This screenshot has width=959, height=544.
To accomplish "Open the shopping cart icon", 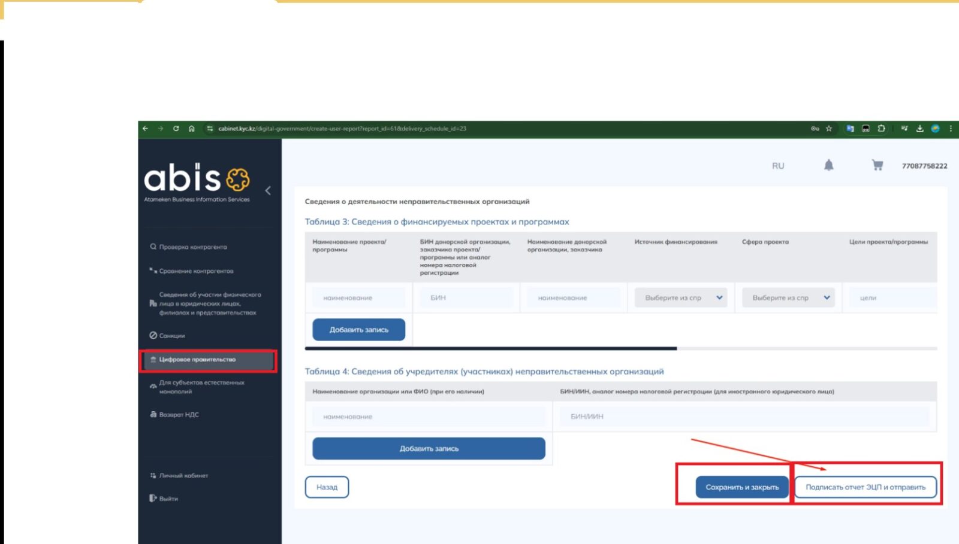I will (877, 165).
